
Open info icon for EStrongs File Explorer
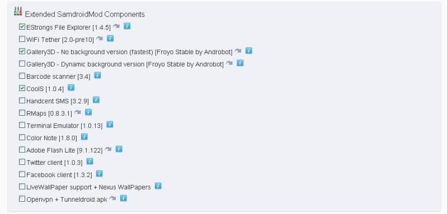[x=127, y=26]
